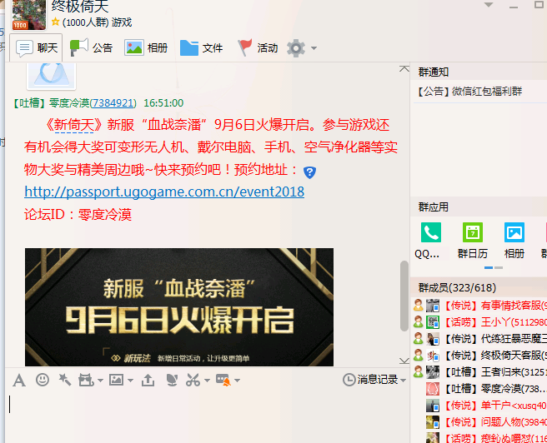Click the scissors screenshot icon

point(193,380)
